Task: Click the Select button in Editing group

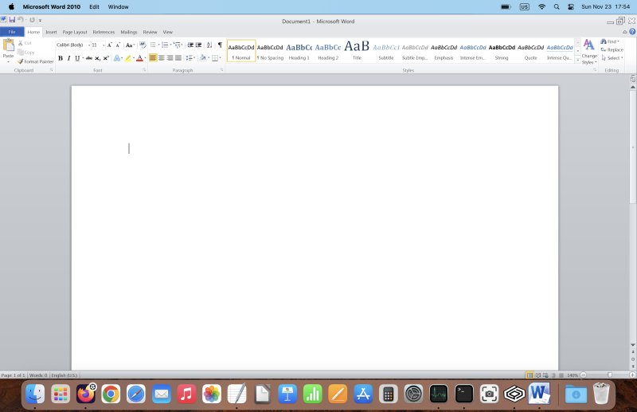Action: point(612,57)
